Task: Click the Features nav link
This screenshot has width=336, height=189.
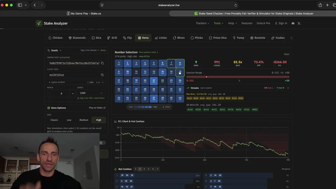Action: [247, 23]
